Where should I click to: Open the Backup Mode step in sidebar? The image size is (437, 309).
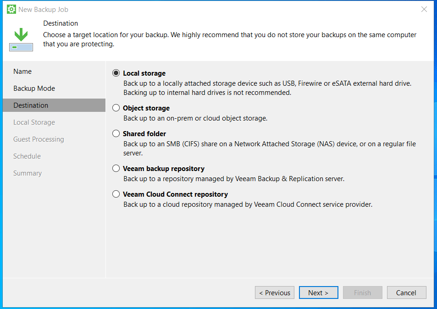(34, 88)
